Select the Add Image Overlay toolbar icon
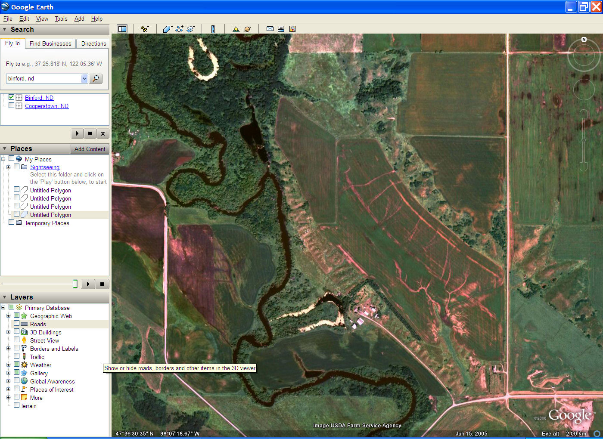 point(191,29)
